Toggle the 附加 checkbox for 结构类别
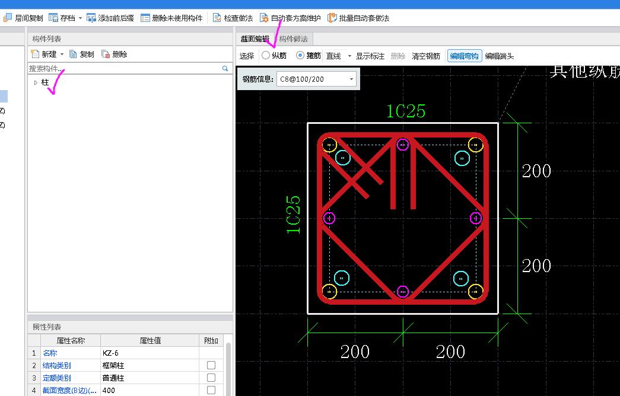 (211, 365)
